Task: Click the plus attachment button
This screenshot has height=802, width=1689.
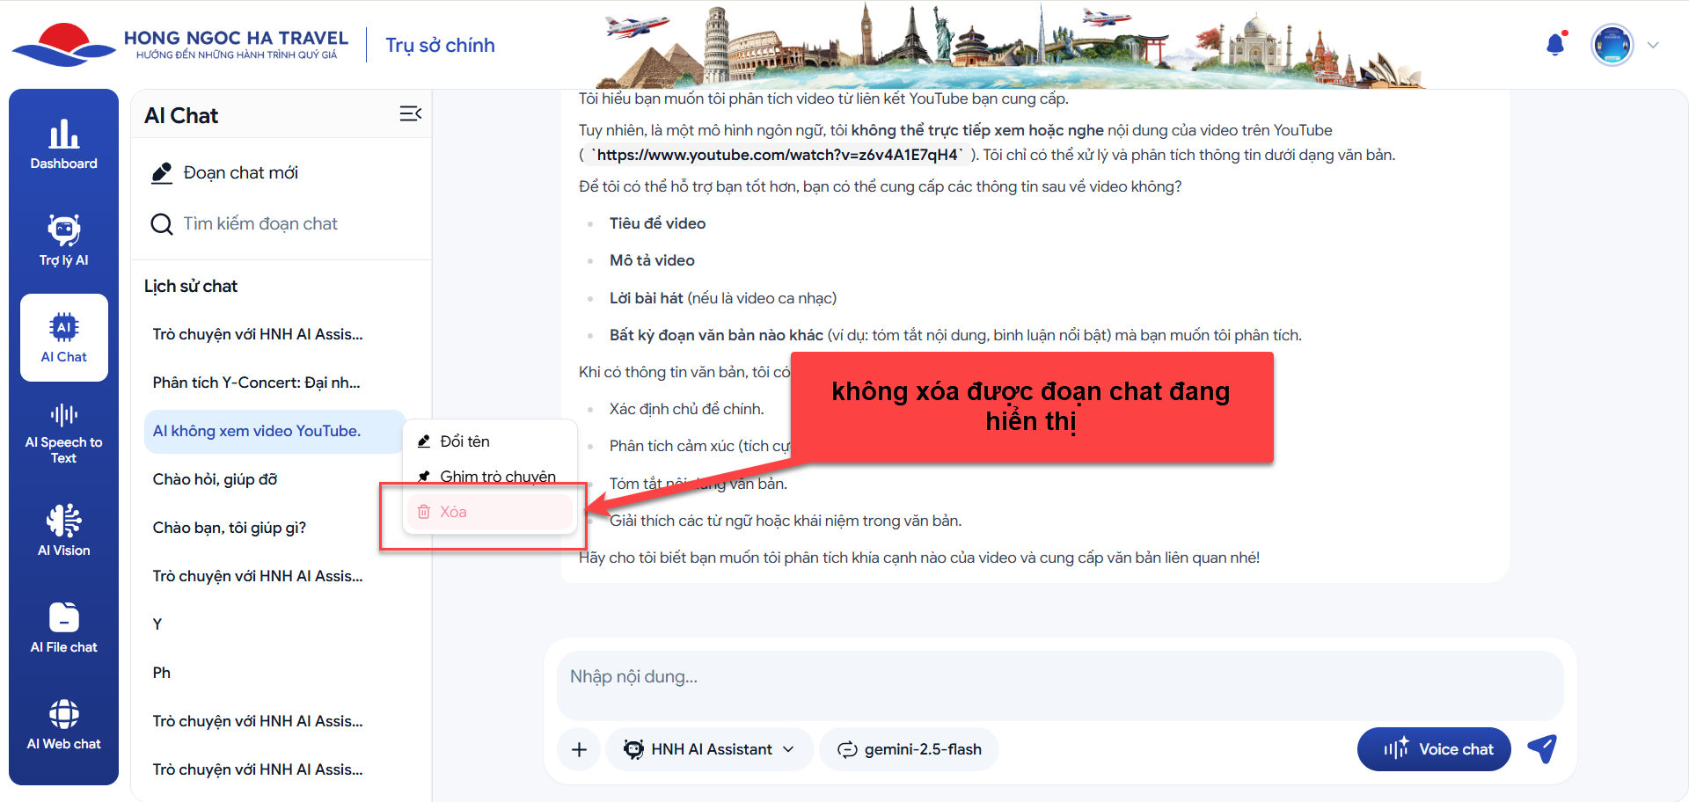Action: tap(579, 749)
